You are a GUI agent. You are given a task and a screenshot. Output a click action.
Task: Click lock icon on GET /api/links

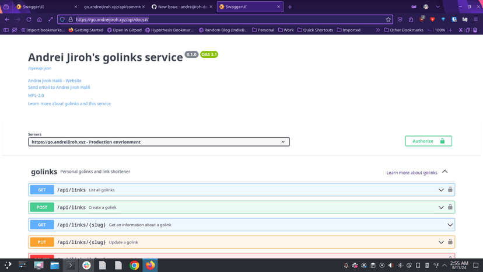450,190
